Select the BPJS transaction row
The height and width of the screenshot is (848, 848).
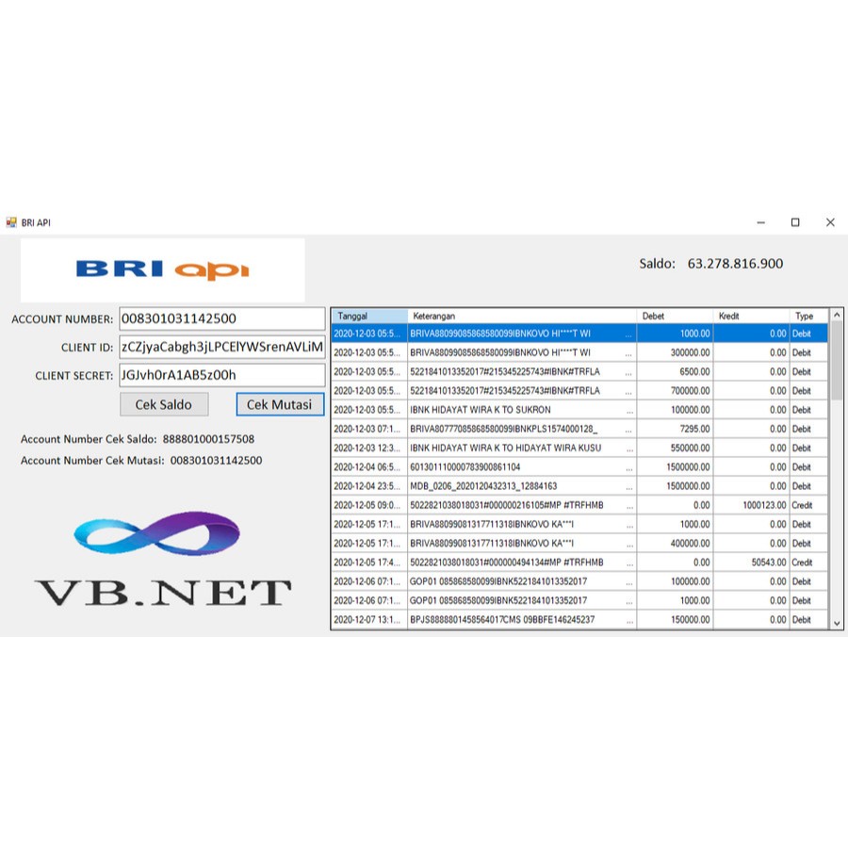pyautogui.click(x=565, y=619)
